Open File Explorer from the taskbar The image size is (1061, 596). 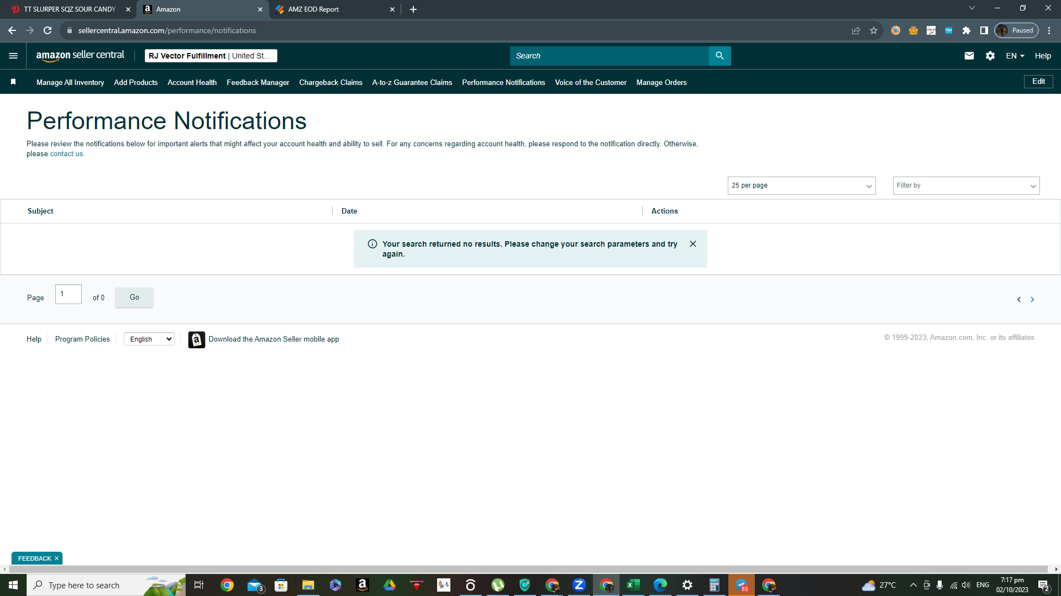click(308, 585)
